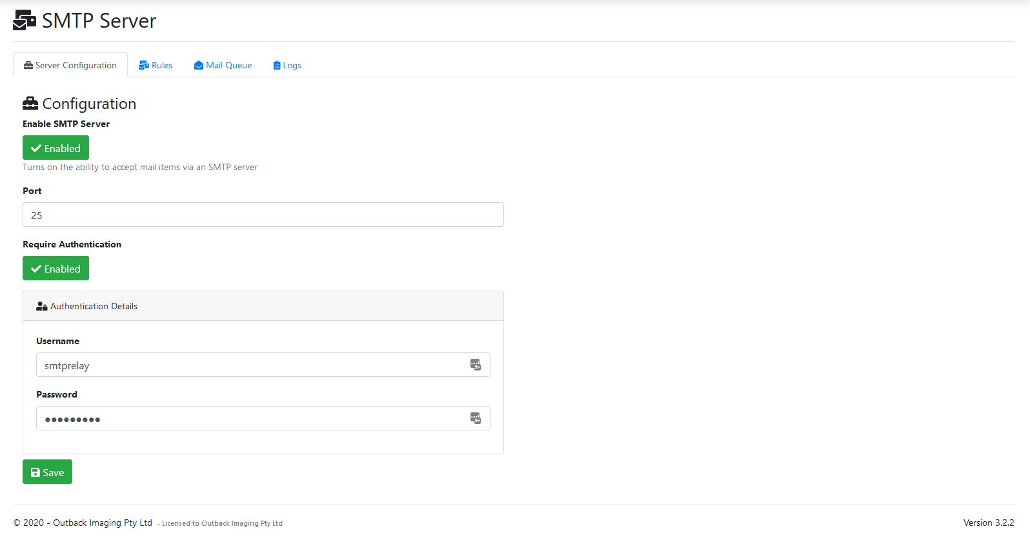Image resolution: width=1030 pixels, height=538 pixels.
Task: Click the Mail Queue envelope icon
Action: (x=199, y=66)
